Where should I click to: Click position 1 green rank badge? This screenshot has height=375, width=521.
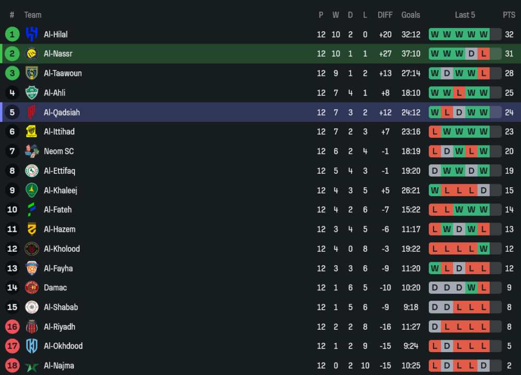pyautogui.click(x=12, y=34)
